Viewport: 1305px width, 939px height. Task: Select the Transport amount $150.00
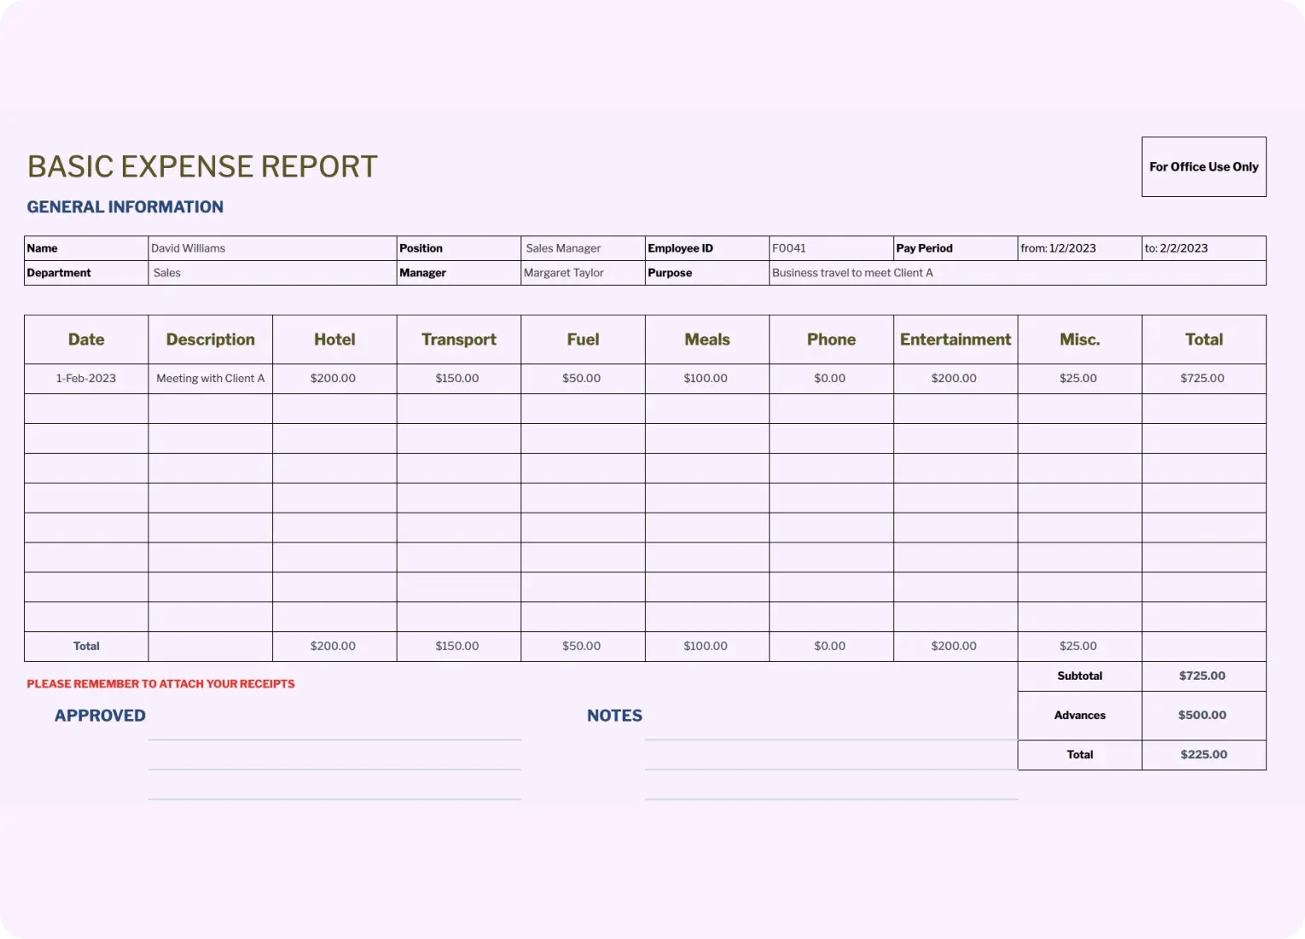(458, 378)
